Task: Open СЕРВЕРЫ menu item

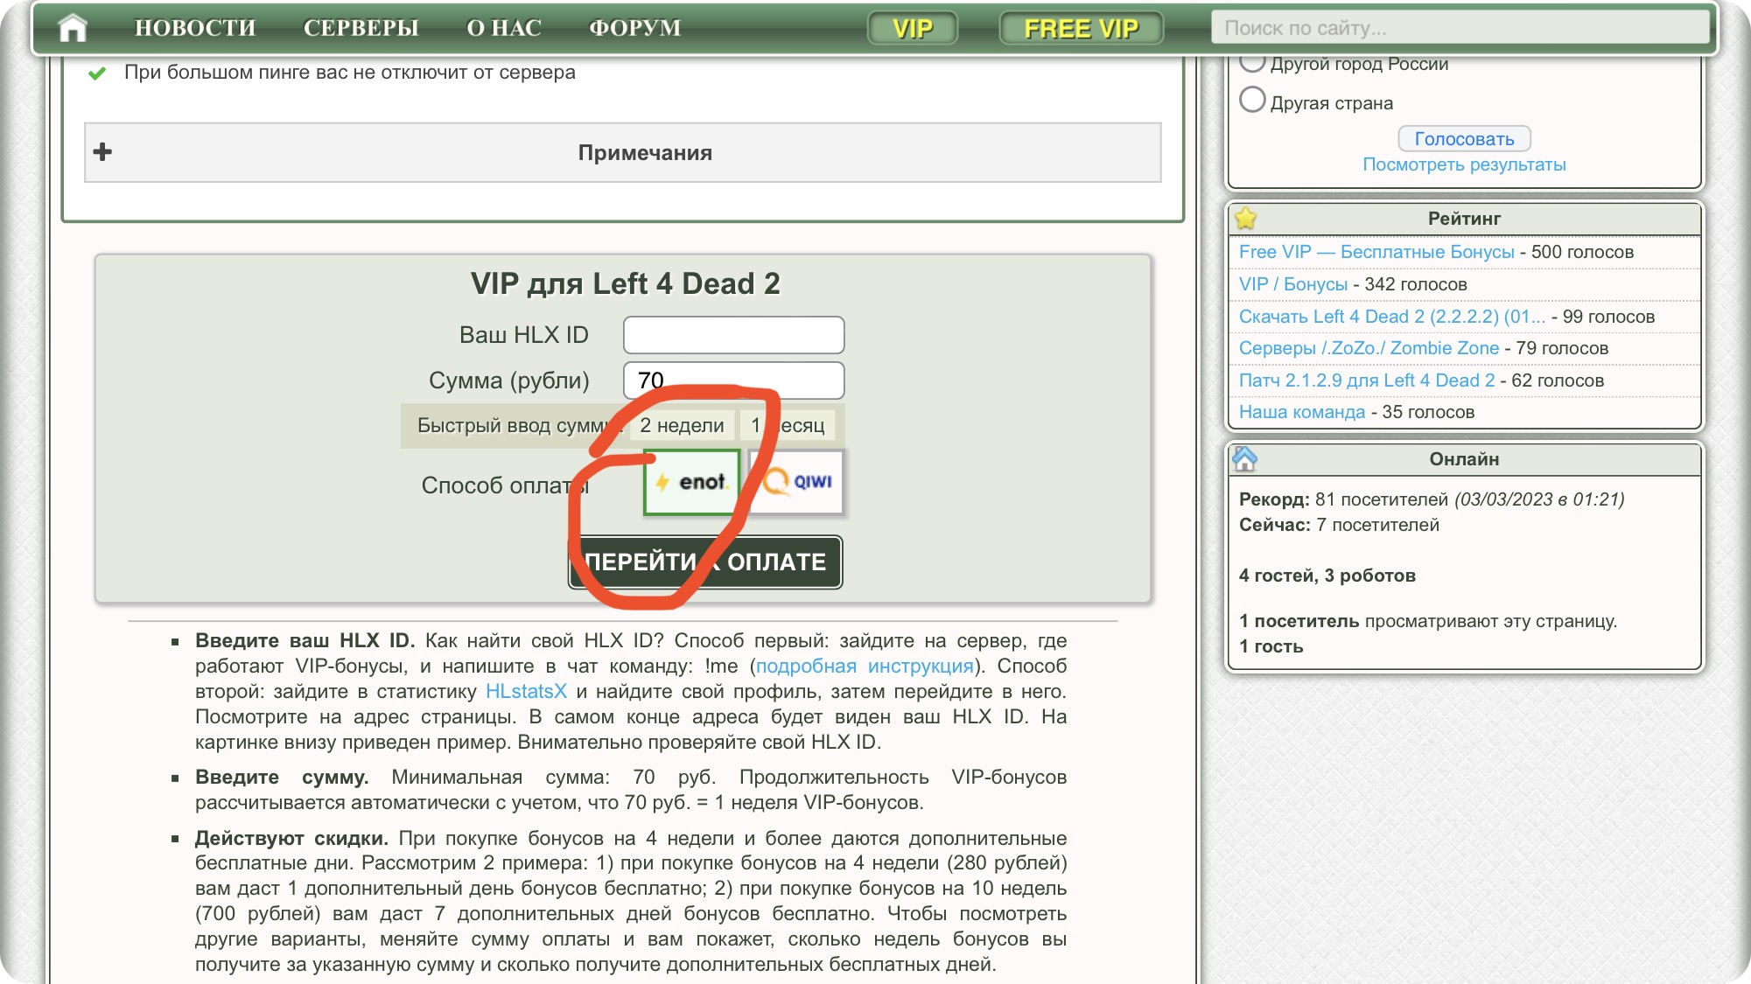Action: coord(361,28)
